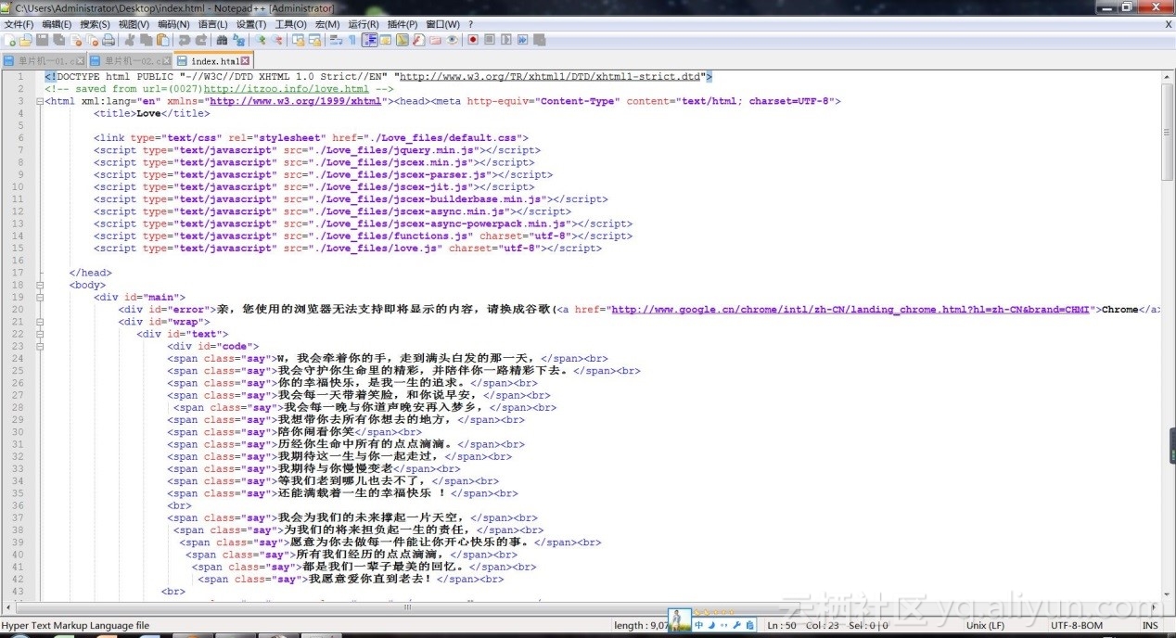Toggle synchronized horizontal scrolling
The image size is (1176, 638).
pos(314,41)
